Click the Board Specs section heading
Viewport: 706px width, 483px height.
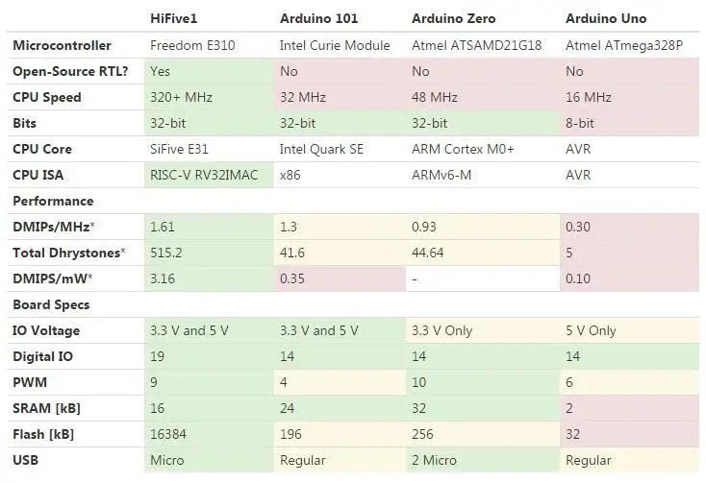pyautogui.click(x=51, y=305)
